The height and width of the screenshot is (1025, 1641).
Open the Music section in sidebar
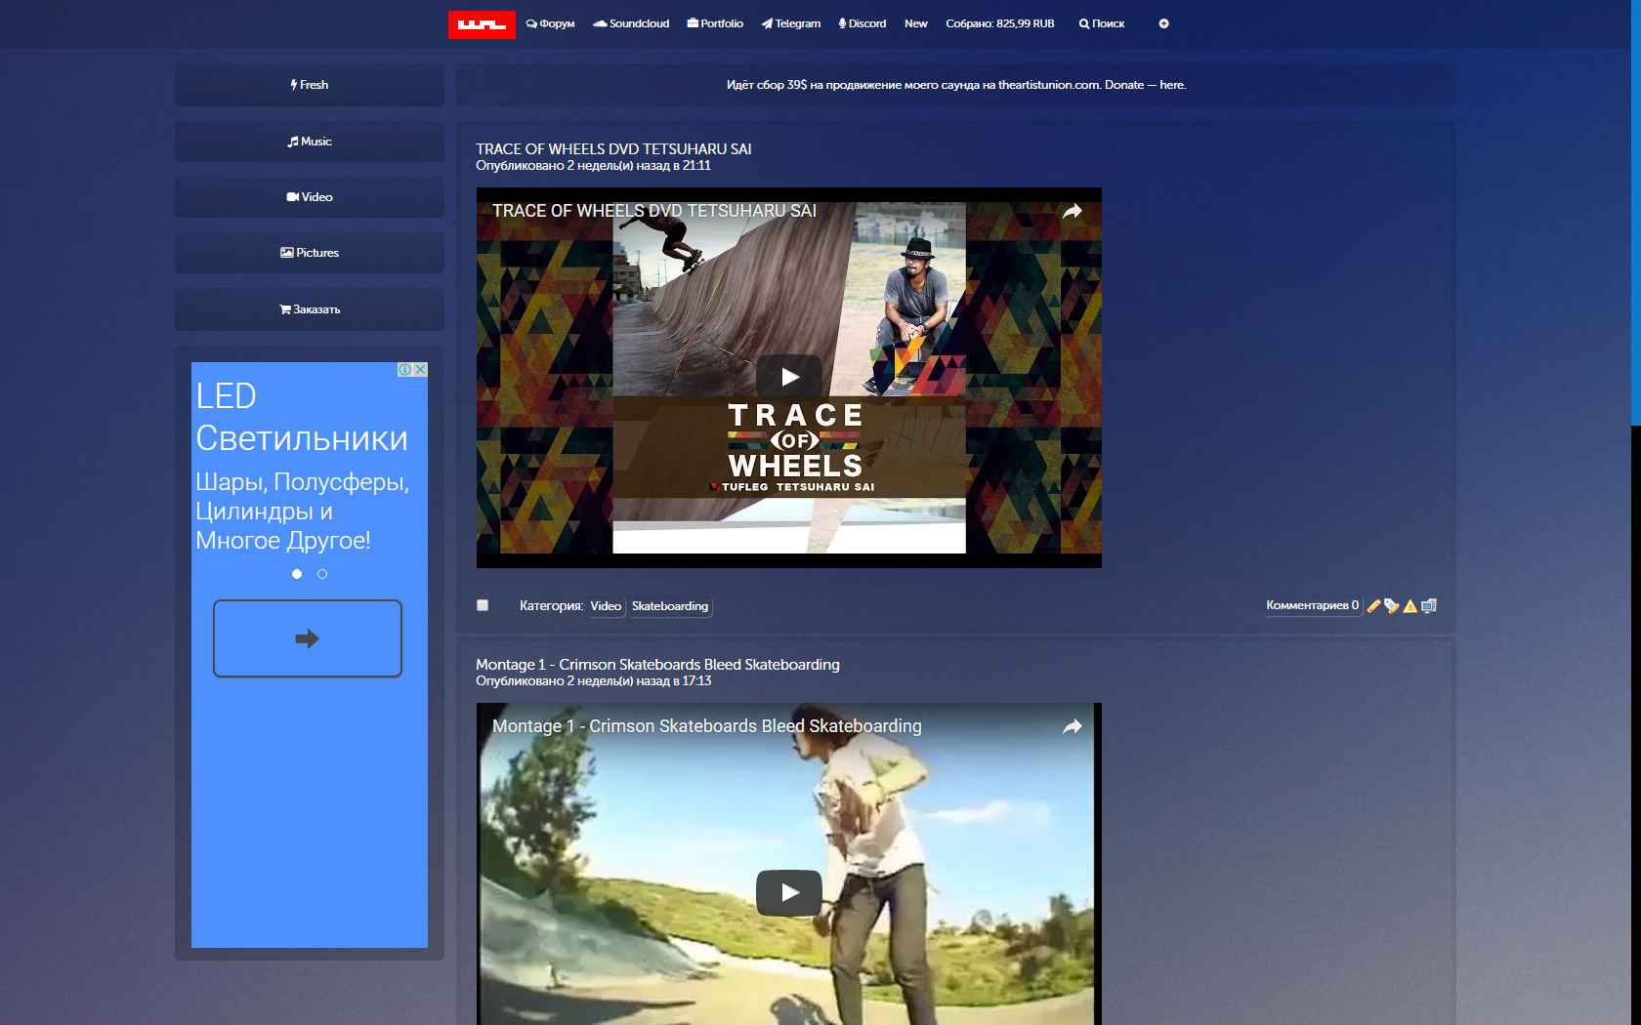pyautogui.click(x=310, y=142)
